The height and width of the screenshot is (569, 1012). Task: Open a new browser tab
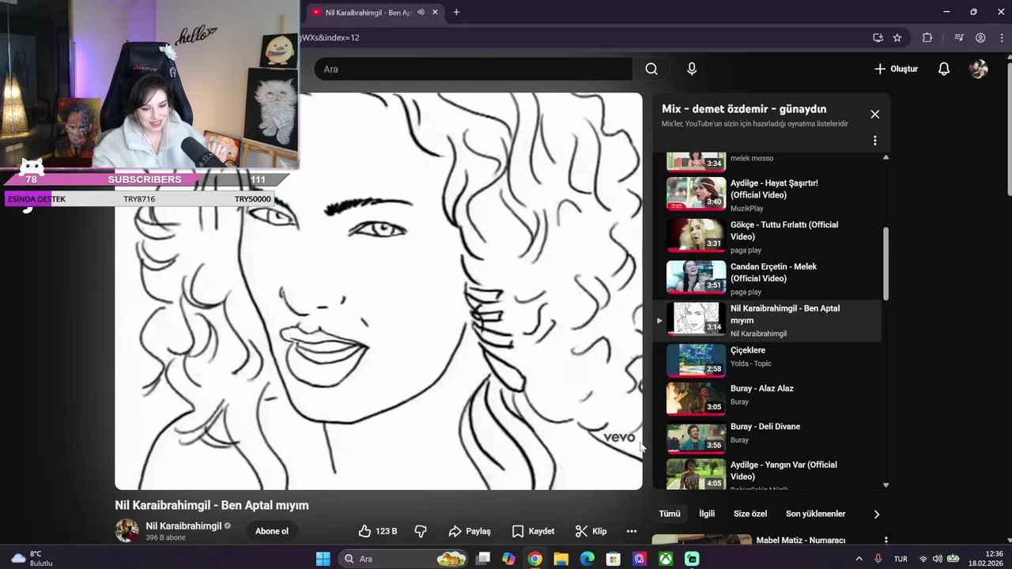point(456,12)
